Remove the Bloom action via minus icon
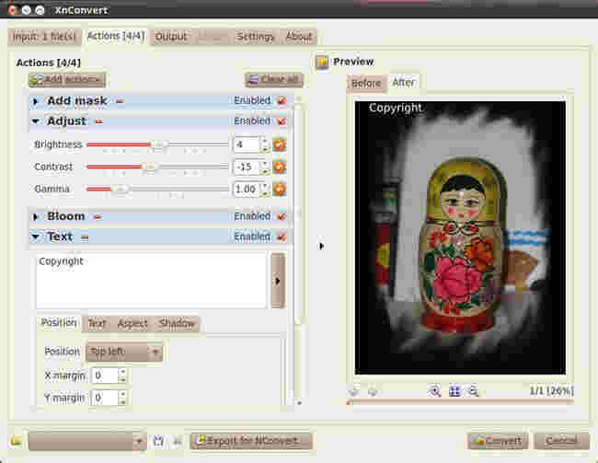 point(98,217)
